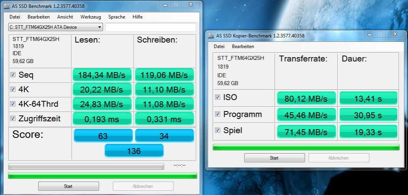Click the gray progress bar beside --:--:--
Image resolution: width=408 pixels, height=195 pixels.
pos(86,166)
